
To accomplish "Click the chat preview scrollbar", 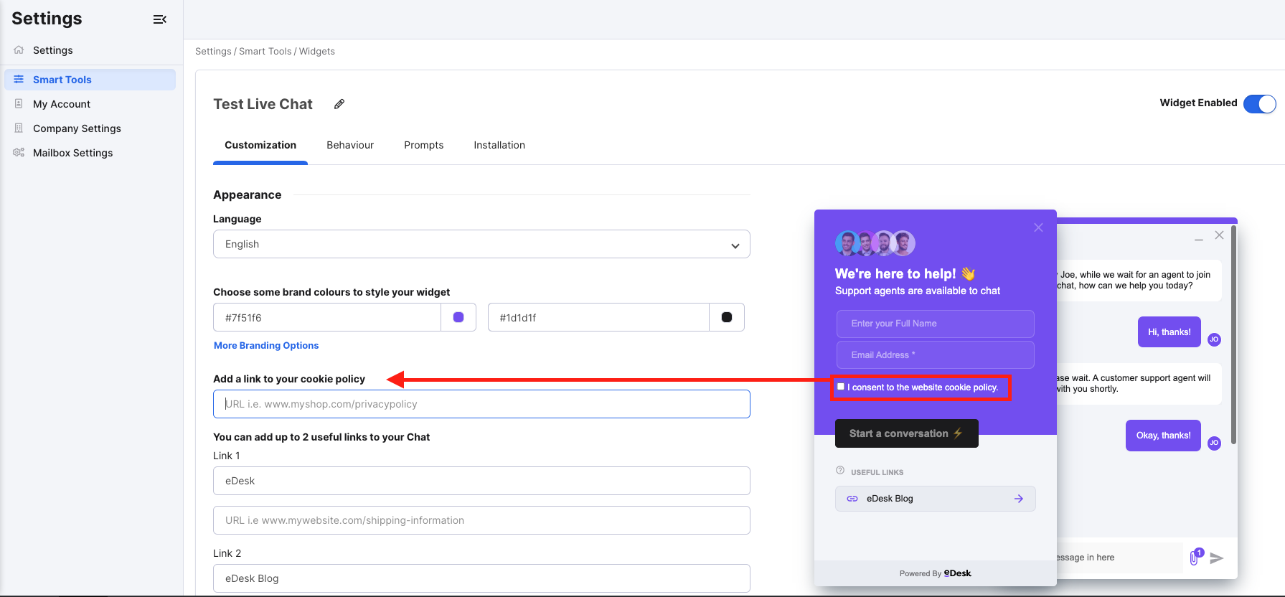I will 1233,335.
